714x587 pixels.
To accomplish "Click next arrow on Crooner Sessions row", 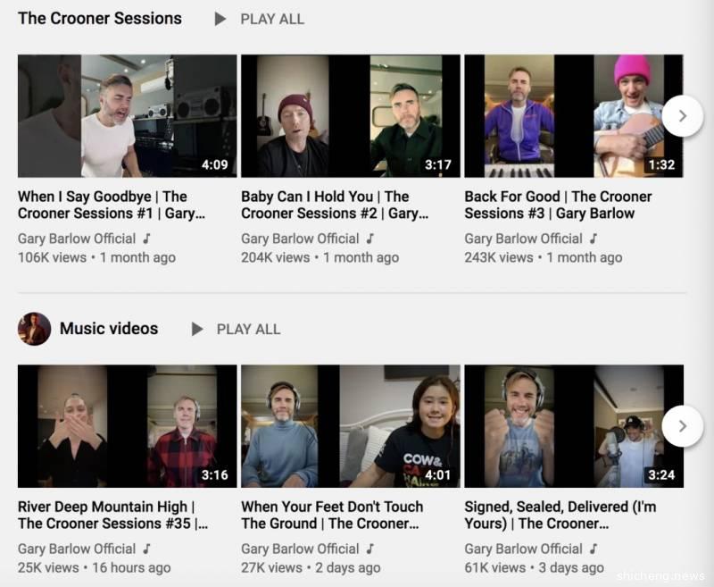I will point(682,116).
